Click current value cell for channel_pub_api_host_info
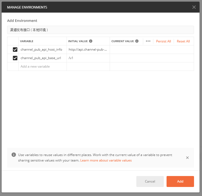The image size is (202, 196). coord(151,50)
